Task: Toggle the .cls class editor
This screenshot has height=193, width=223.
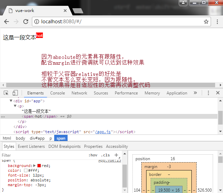Action: click(x=105, y=155)
